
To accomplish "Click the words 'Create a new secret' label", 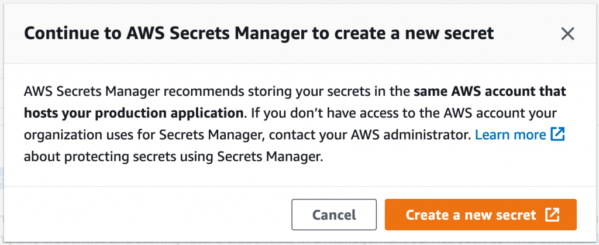I will 471,215.
